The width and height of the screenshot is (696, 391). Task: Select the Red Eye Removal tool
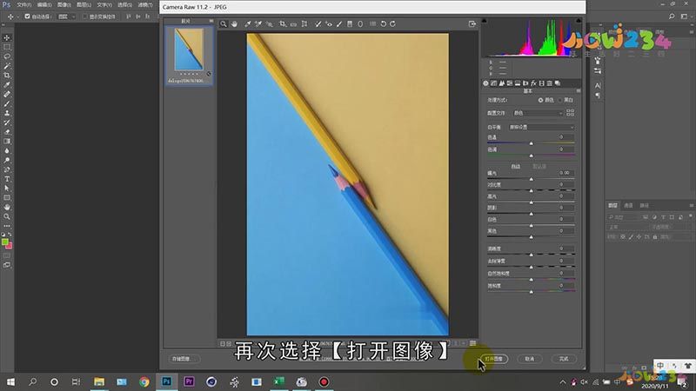[329, 24]
